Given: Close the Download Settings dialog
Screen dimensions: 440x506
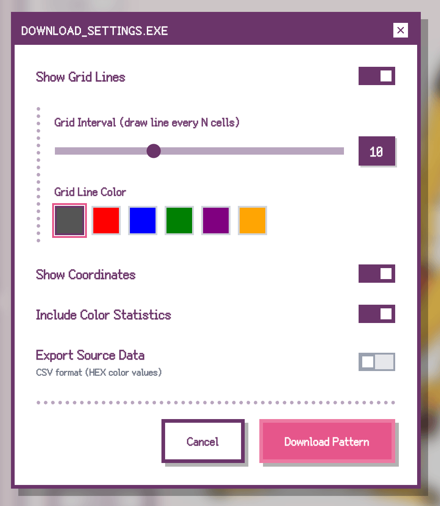Looking at the screenshot, I should pyautogui.click(x=400, y=30).
